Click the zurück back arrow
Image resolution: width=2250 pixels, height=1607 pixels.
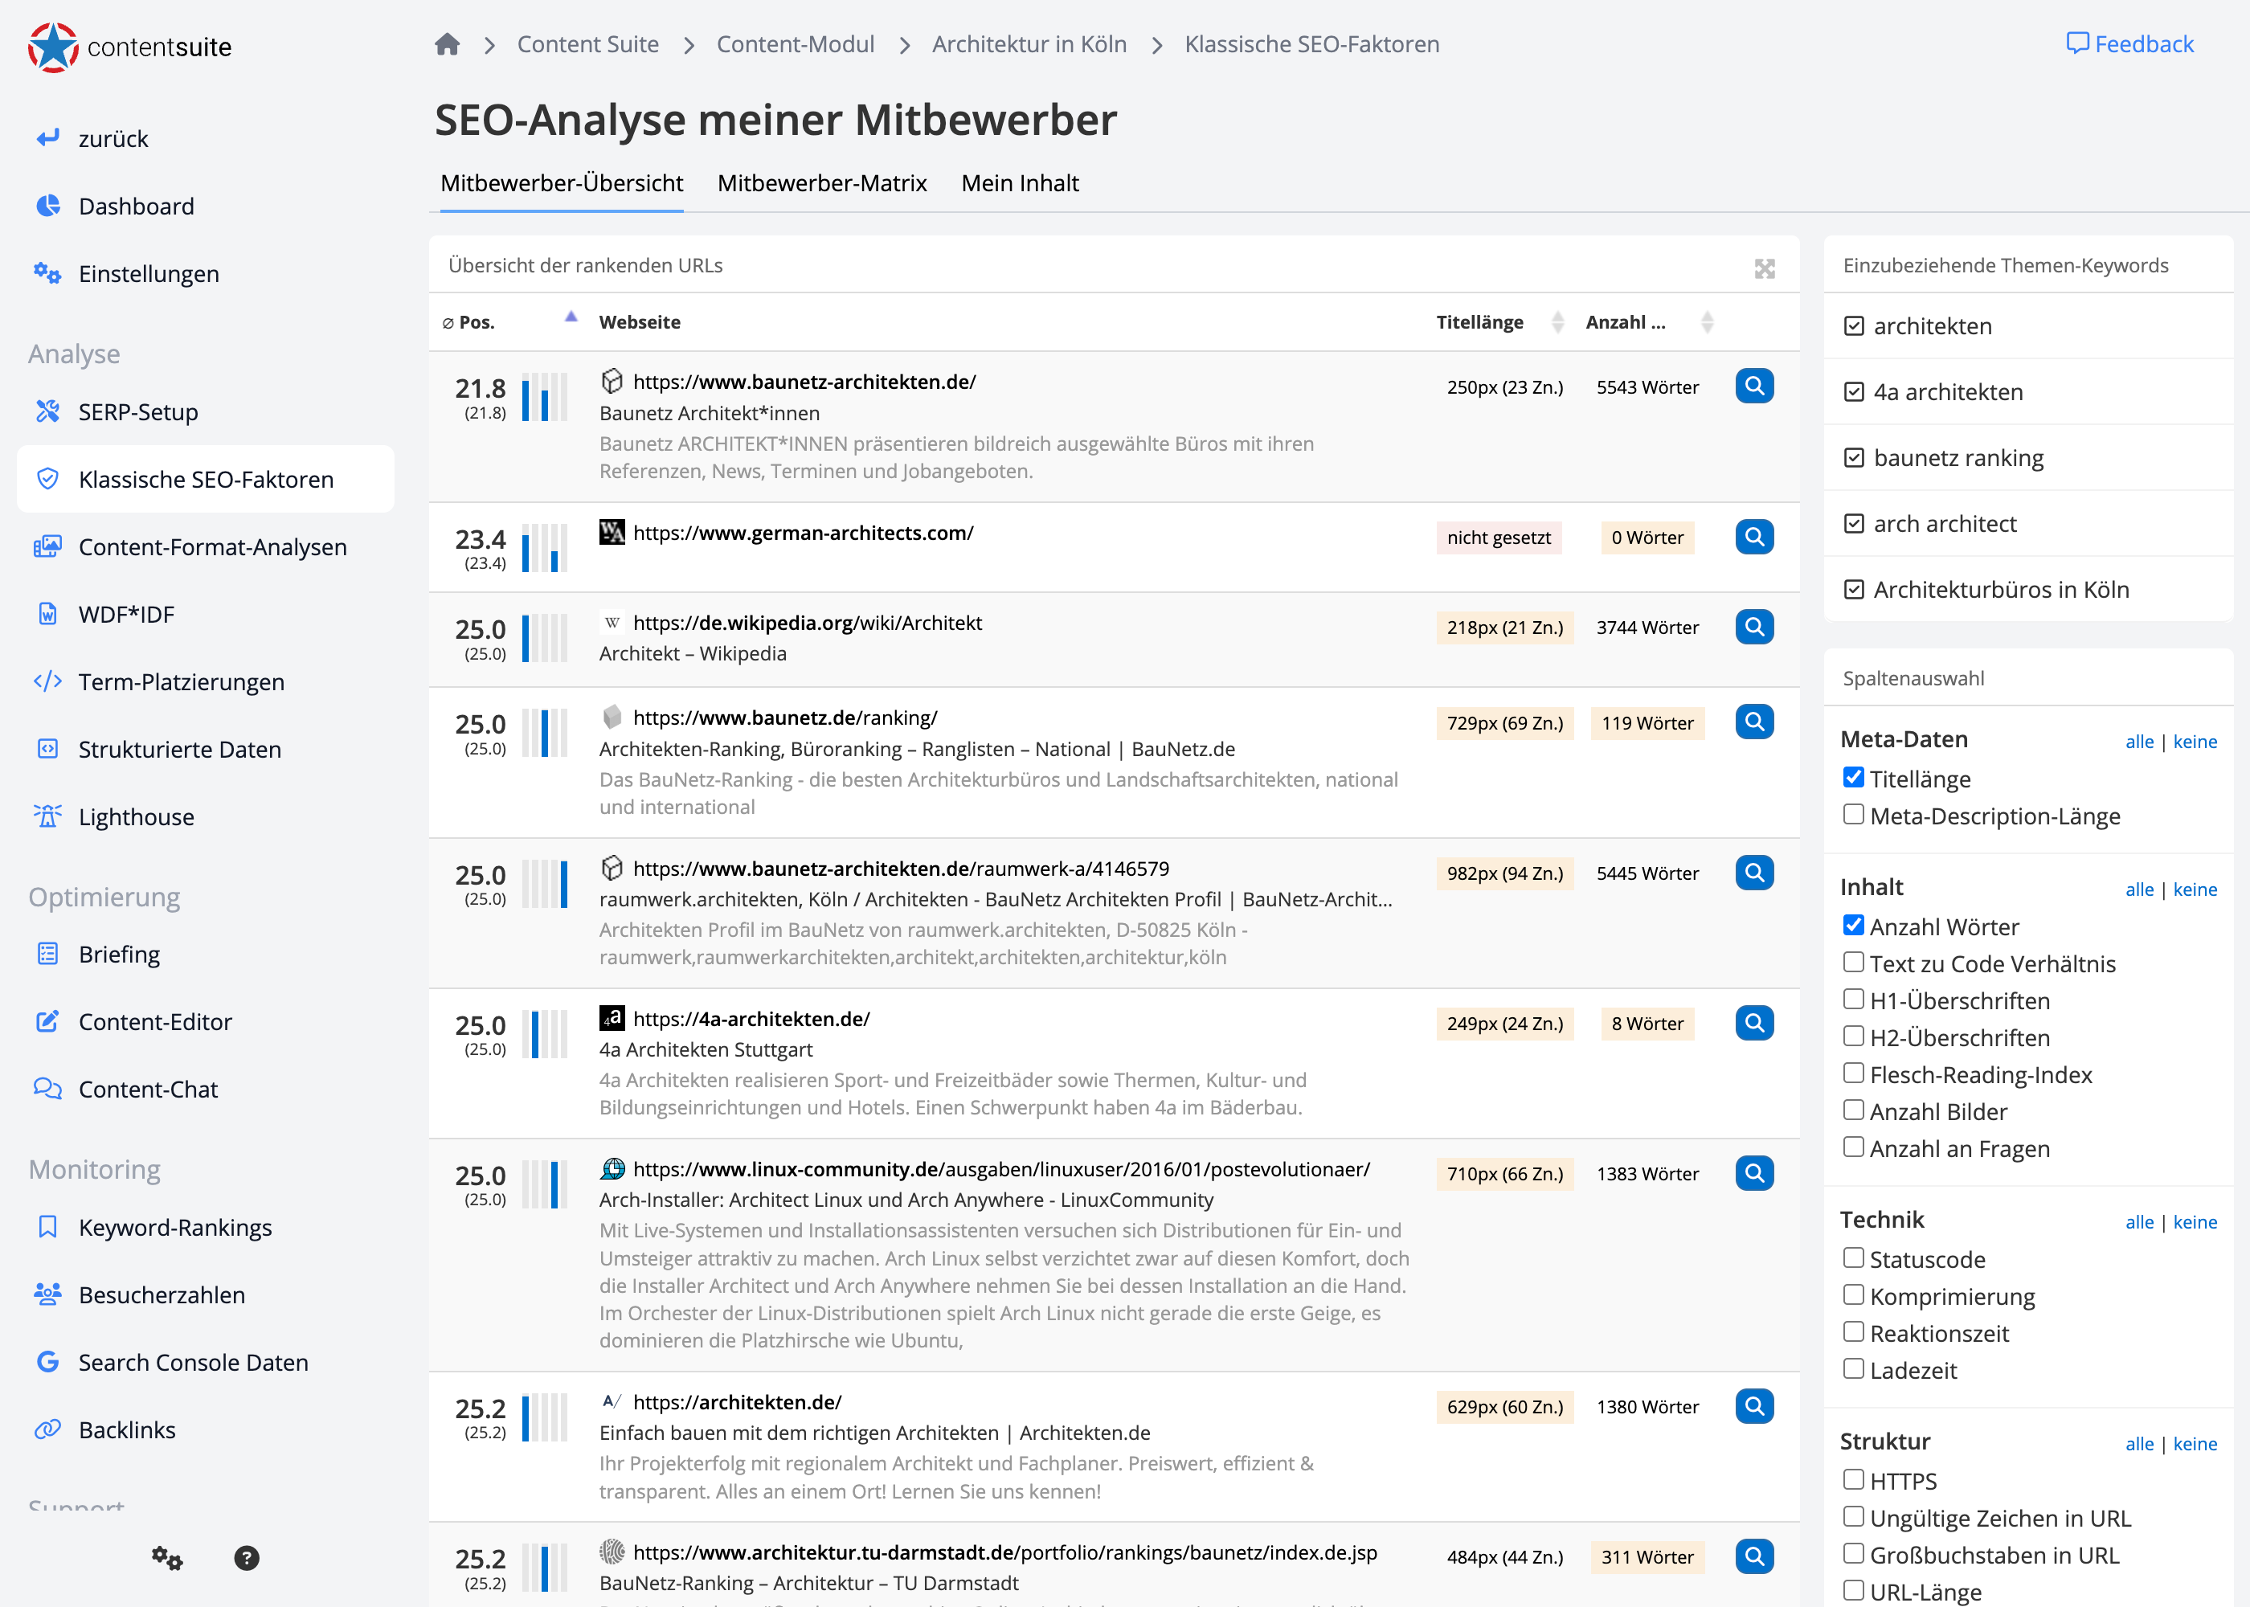[47, 138]
